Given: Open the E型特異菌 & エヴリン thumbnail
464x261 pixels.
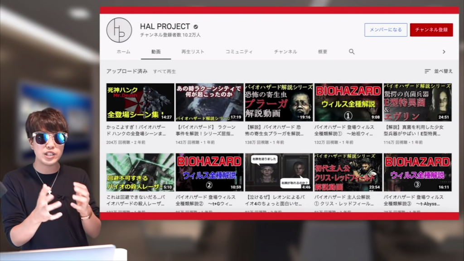Looking at the screenshot, I should [x=417, y=102].
